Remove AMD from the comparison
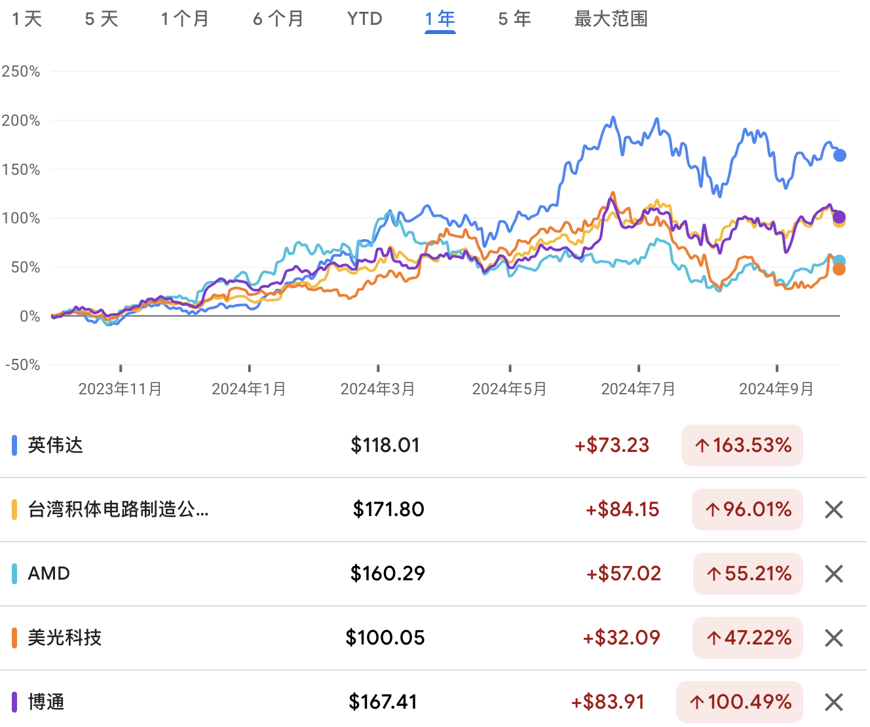The width and height of the screenshot is (870, 727). click(x=833, y=574)
